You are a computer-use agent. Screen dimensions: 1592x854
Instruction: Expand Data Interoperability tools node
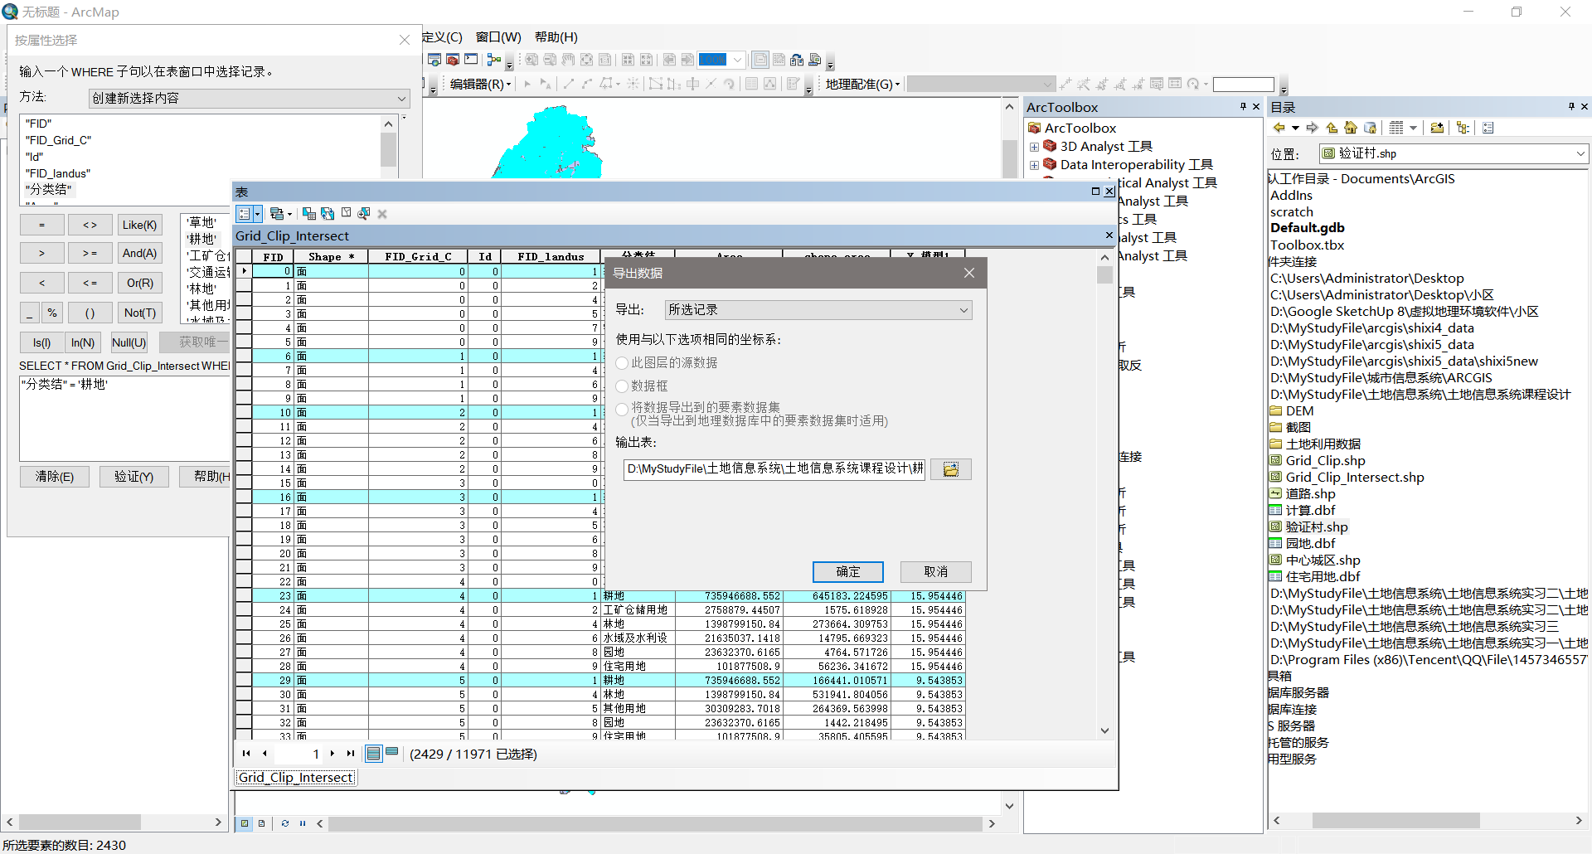[1034, 165]
